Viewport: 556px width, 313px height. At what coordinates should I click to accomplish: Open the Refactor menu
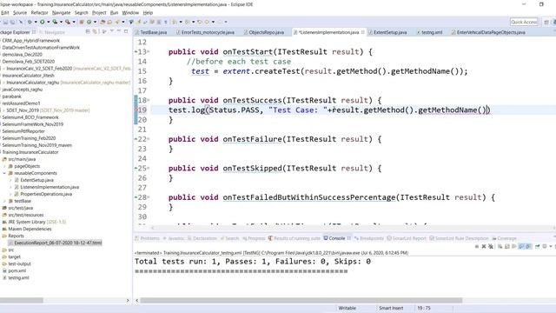click(x=39, y=12)
